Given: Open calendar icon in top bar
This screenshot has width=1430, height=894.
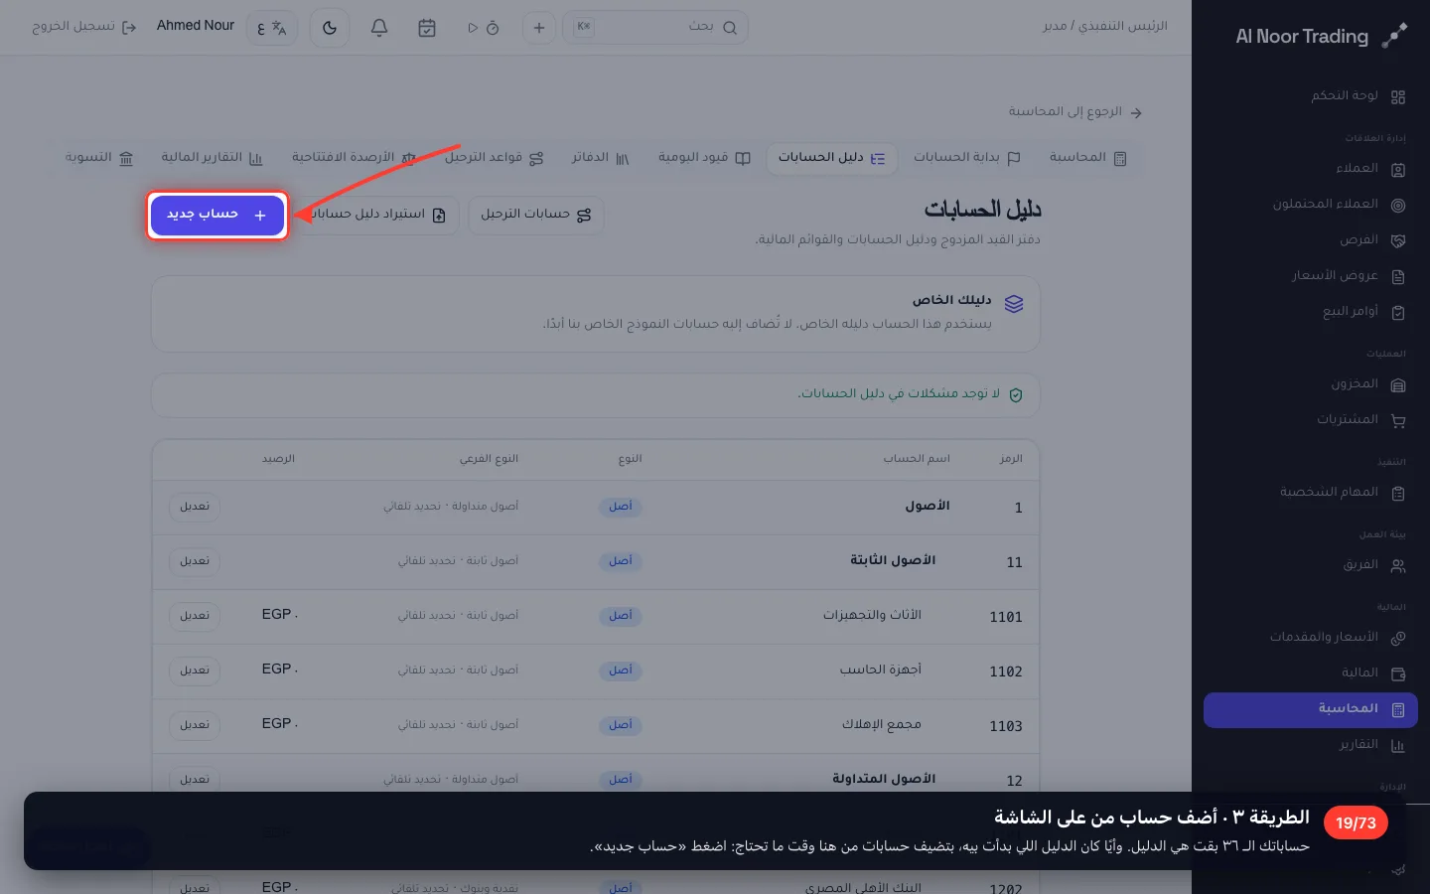Looking at the screenshot, I should [427, 28].
